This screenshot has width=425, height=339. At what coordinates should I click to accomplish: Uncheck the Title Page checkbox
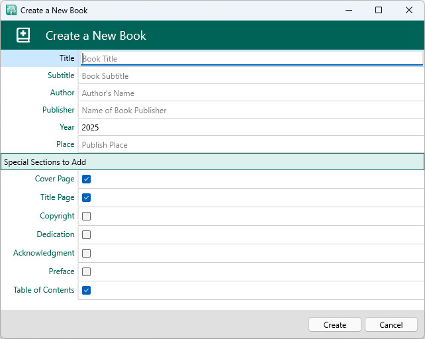87,197
